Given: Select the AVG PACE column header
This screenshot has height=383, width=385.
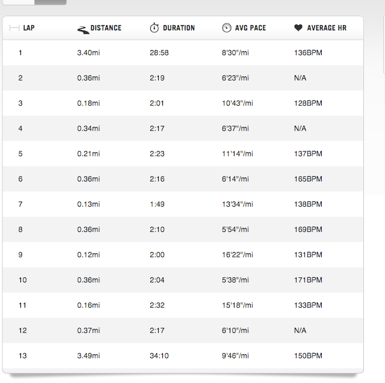Looking at the screenshot, I should coord(250,28).
